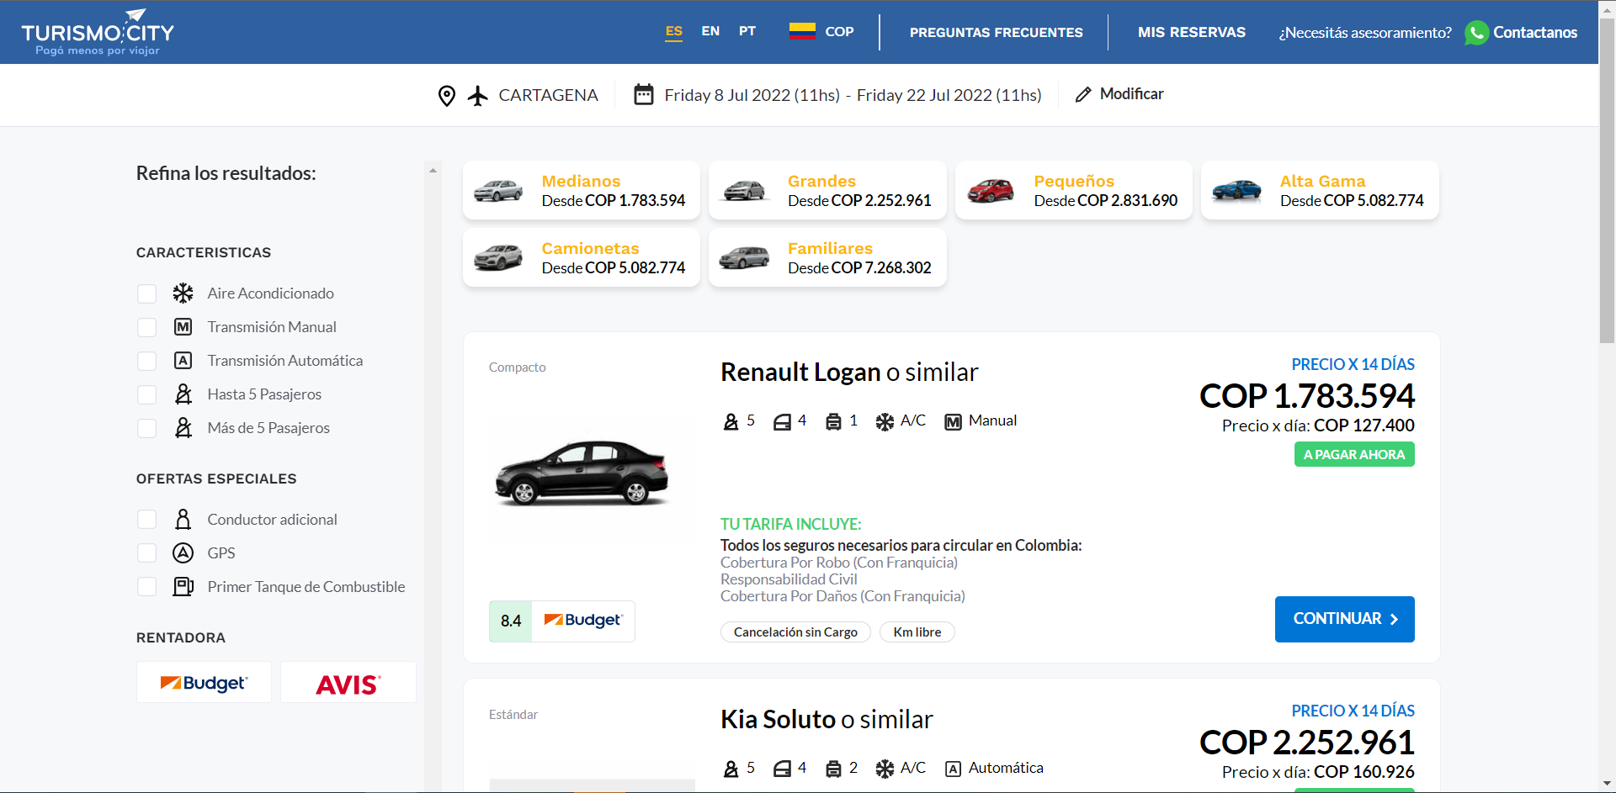Open Mis Reservas

(1191, 32)
